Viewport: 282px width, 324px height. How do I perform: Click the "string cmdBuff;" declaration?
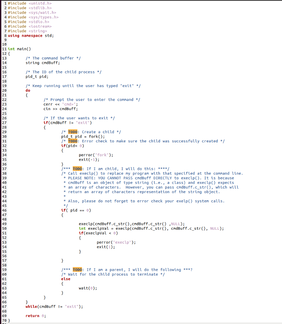point(43,63)
